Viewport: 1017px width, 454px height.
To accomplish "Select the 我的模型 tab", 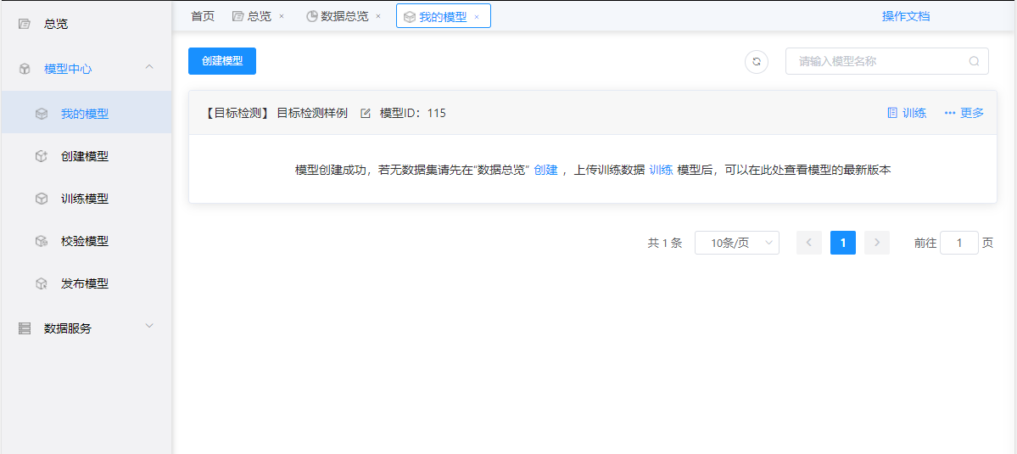I will (443, 18).
